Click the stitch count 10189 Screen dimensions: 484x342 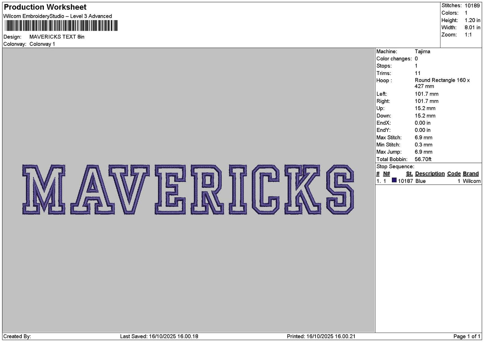pos(472,6)
